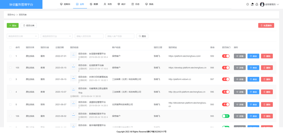This screenshot has height=136, width=283.
Task: Click 详情 for the 均衡营养云职业服务平台 row
Action: pos(240,92)
